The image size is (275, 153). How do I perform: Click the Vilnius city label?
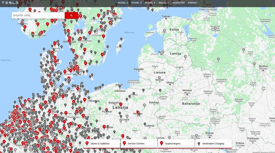pyautogui.click(x=170, y=82)
